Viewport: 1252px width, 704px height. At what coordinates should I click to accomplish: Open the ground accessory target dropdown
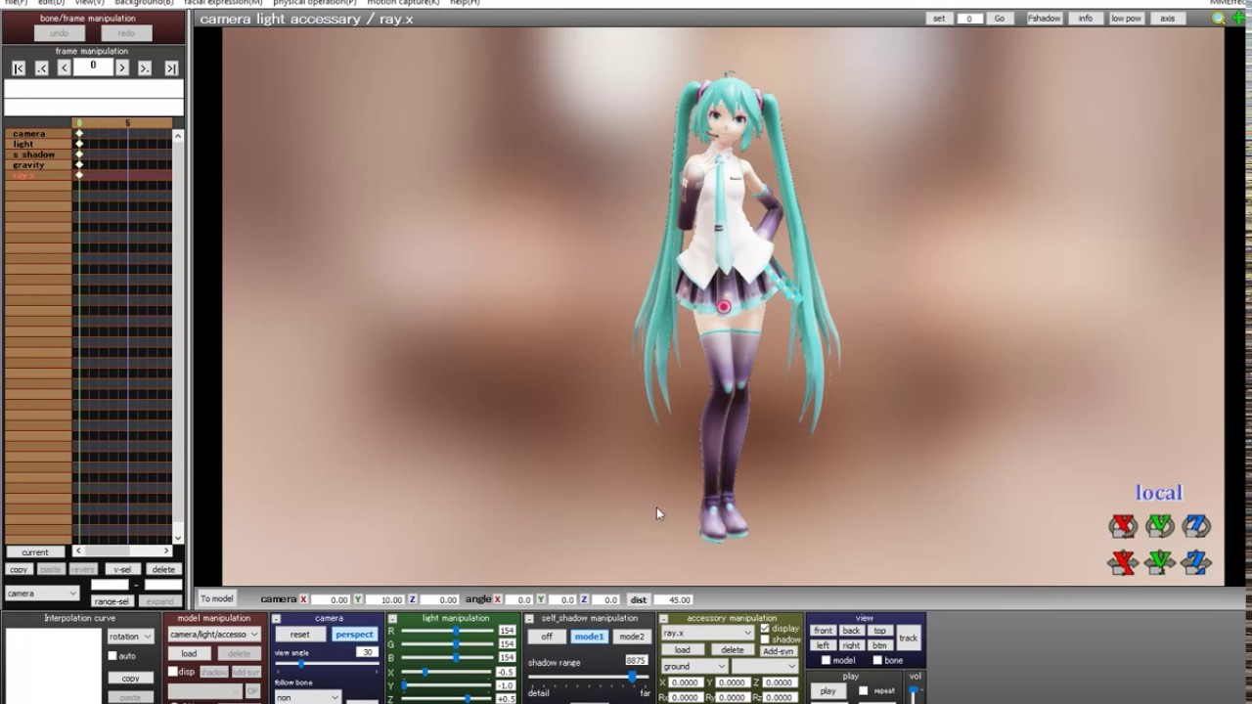coord(693,666)
